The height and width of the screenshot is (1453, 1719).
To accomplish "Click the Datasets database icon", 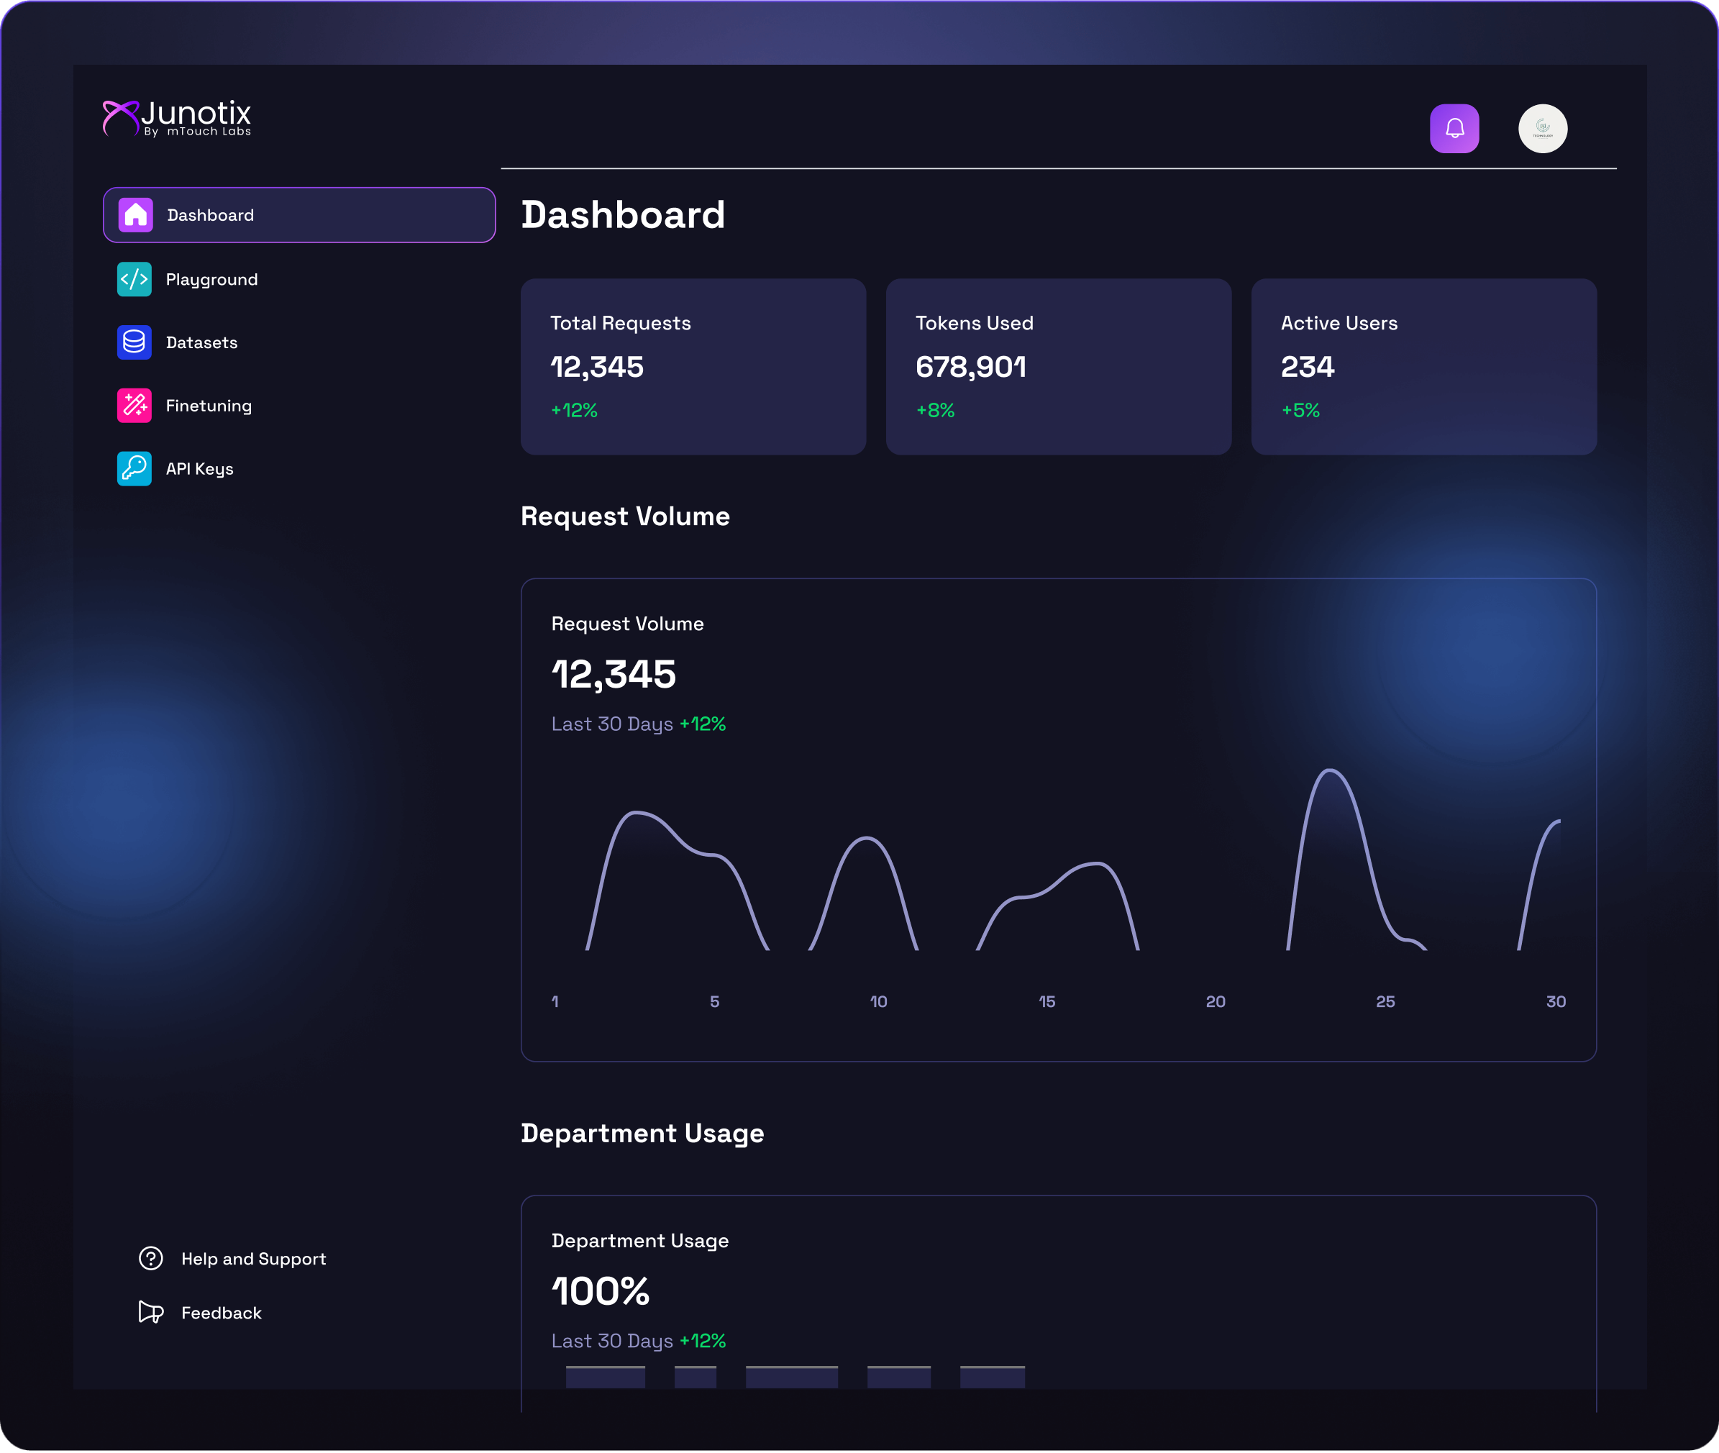I will (x=134, y=342).
